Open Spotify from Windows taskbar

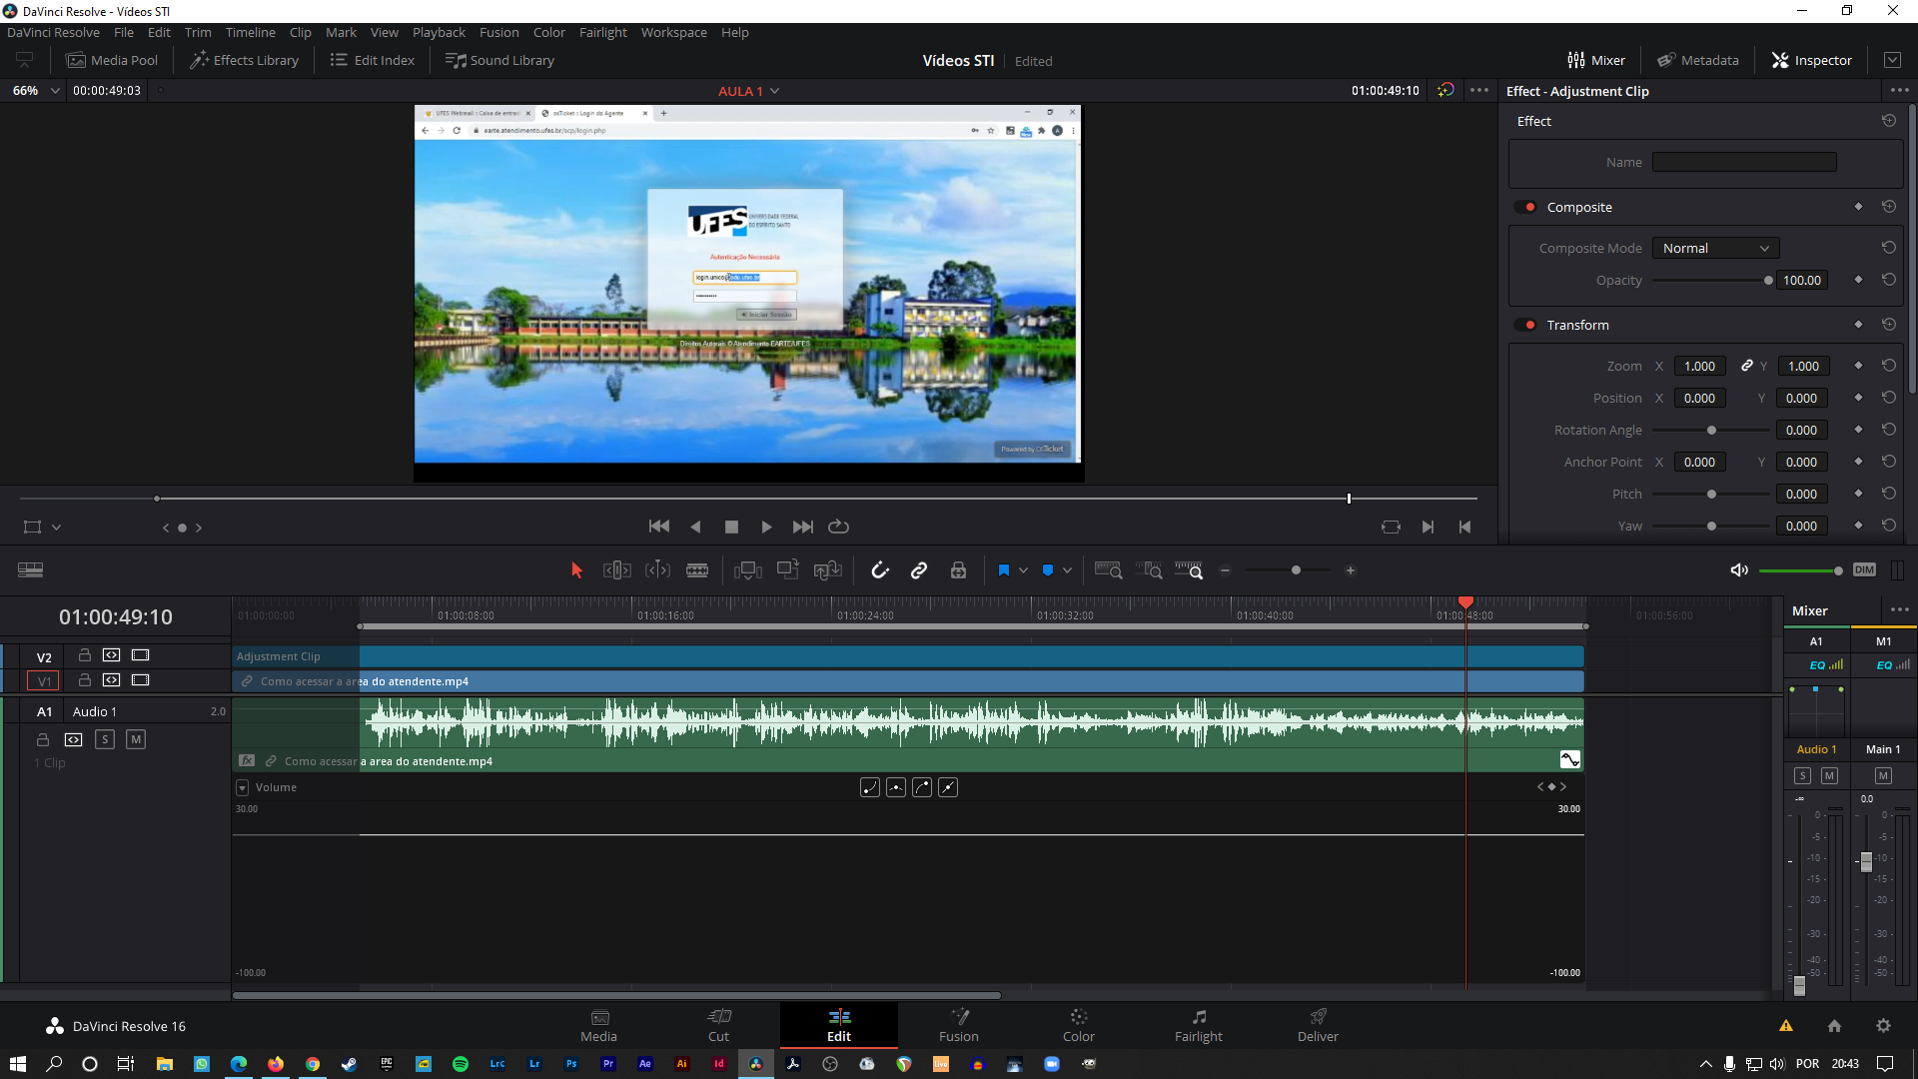click(460, 1064)
